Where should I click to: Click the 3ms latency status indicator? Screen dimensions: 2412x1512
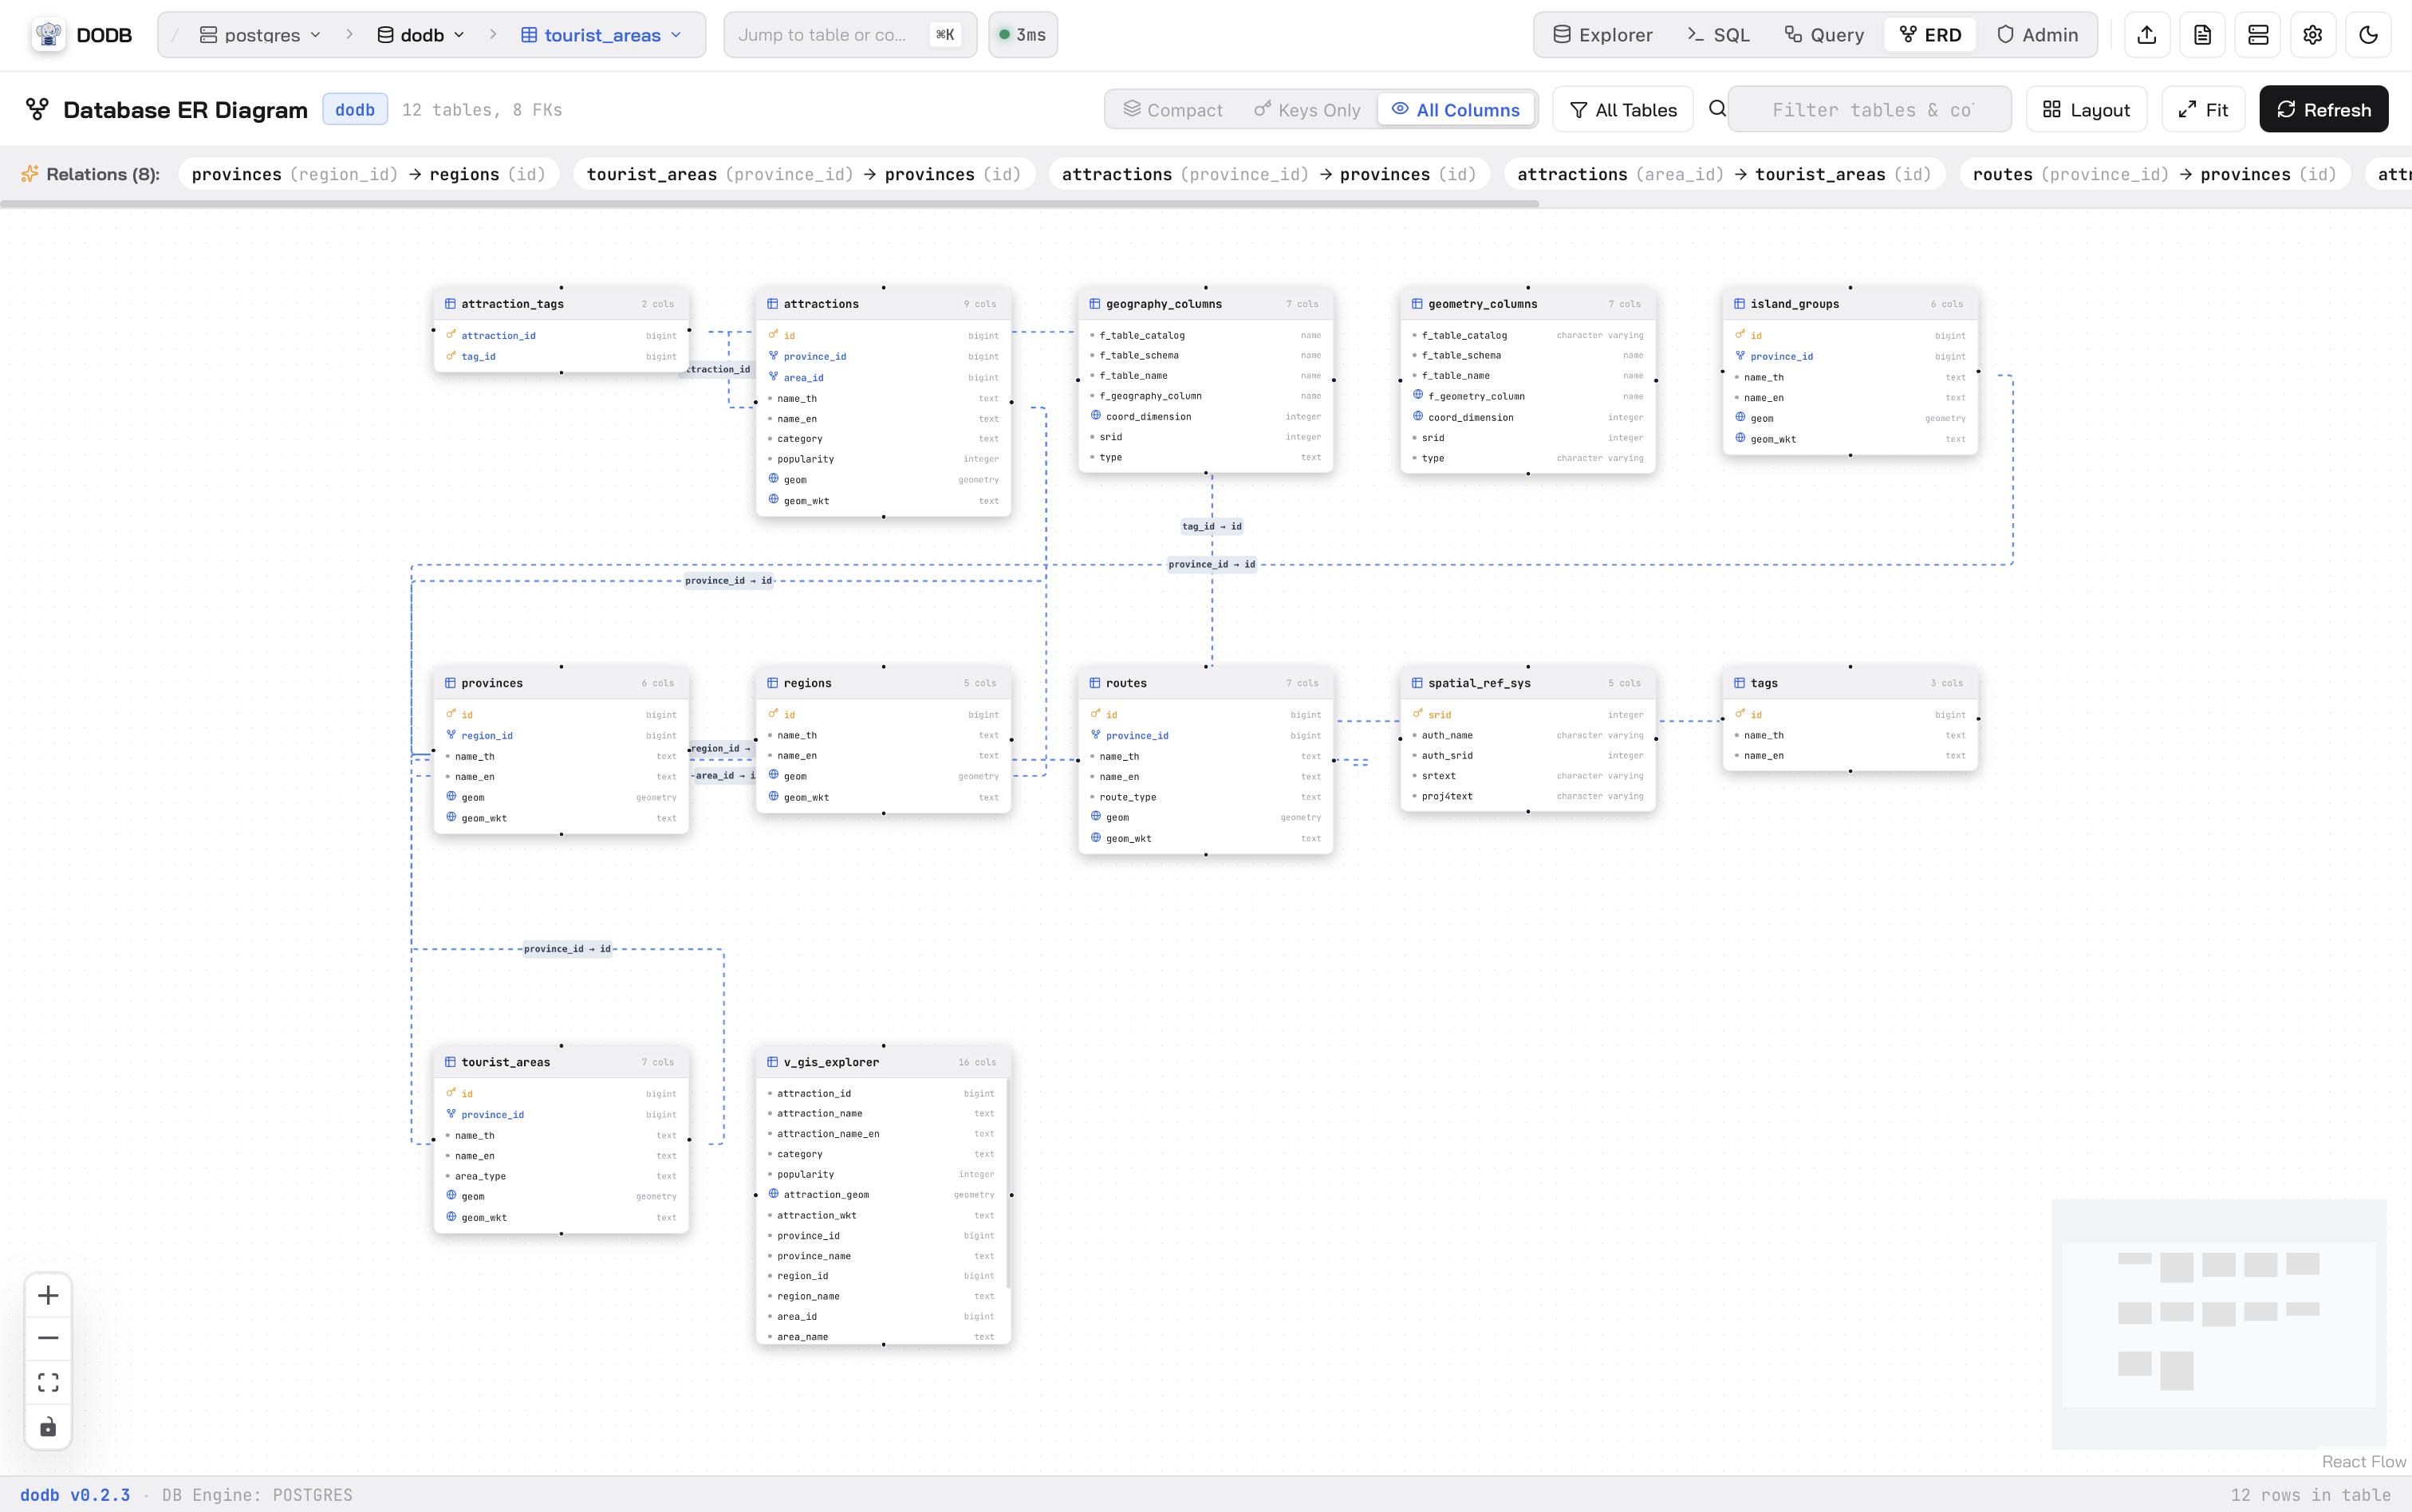click(x=1022, y=35)
